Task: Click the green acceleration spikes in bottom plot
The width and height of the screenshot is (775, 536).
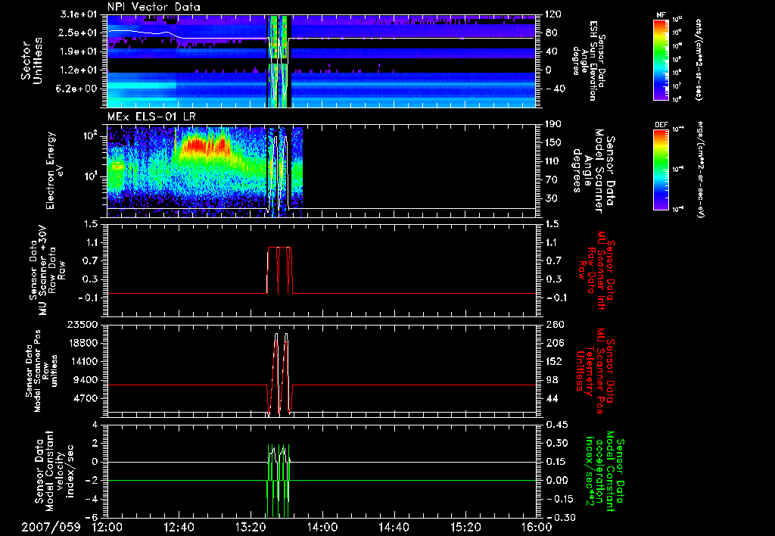Action: (x=279, y=481)
